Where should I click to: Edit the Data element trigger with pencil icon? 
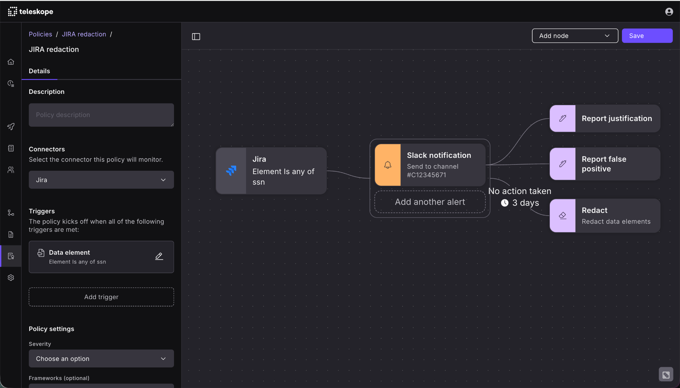point(159,256)
